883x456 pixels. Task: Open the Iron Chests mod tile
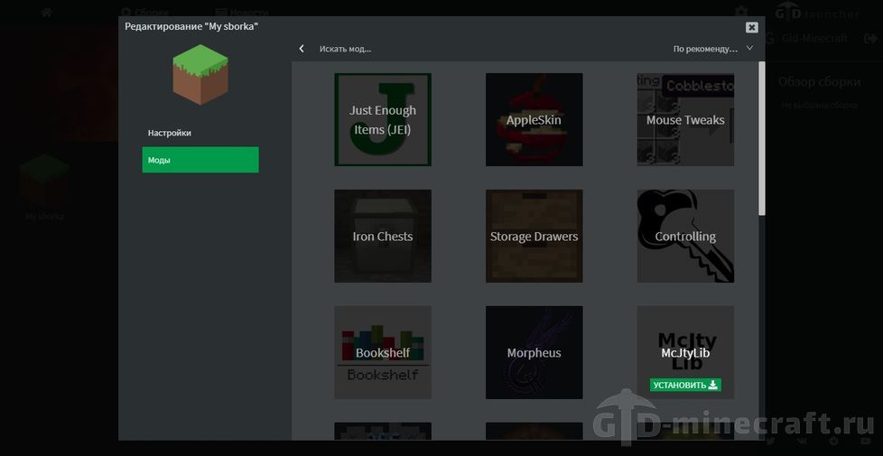click(x=383, y=236)
